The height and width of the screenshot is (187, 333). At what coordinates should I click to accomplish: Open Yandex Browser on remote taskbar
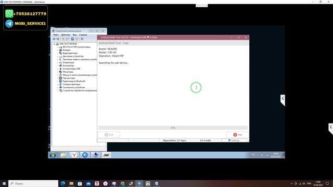[74, 155]
